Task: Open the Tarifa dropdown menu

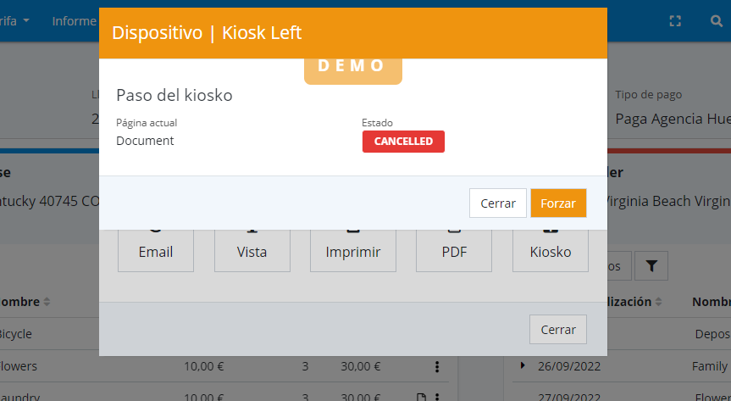Action: [16, 20]
